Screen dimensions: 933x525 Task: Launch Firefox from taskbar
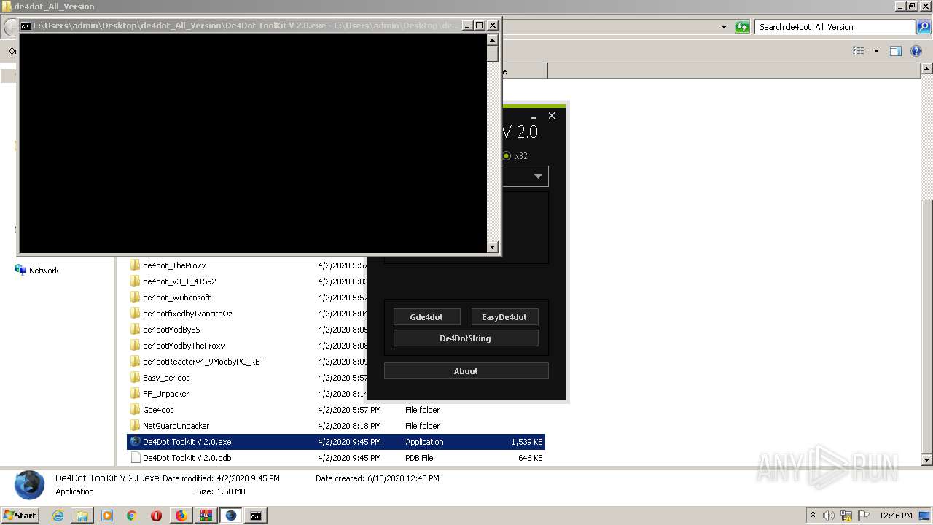tap(181, 516)
